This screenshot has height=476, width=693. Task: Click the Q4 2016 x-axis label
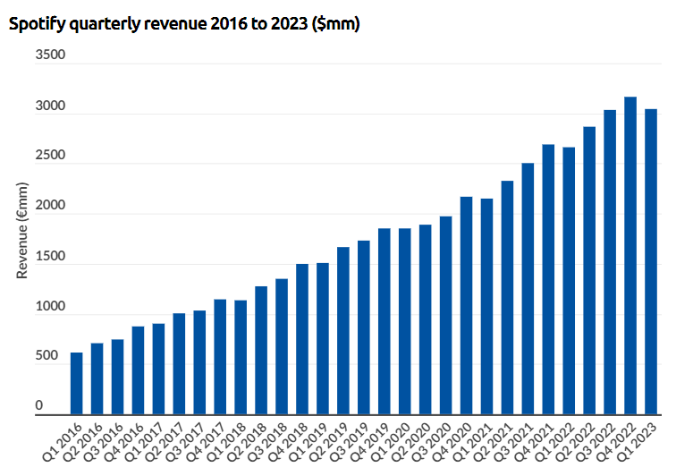(123, 442)
